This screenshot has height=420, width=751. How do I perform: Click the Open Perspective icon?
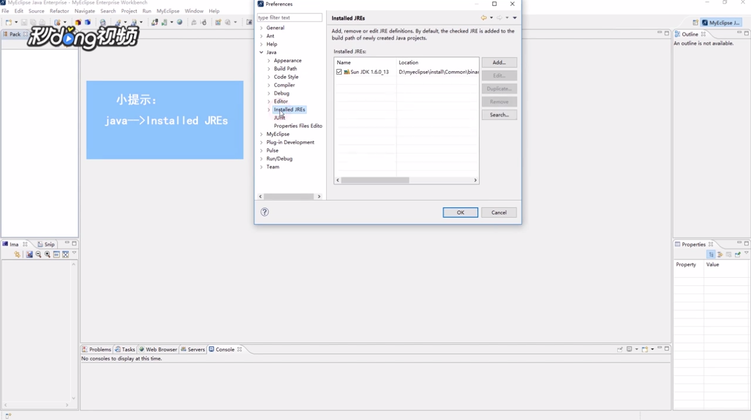[x=695, y=23]
